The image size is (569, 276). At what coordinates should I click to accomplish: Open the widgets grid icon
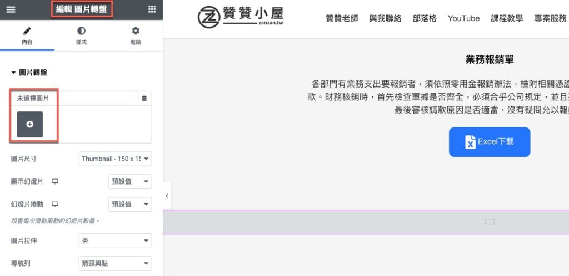[152, 9]
